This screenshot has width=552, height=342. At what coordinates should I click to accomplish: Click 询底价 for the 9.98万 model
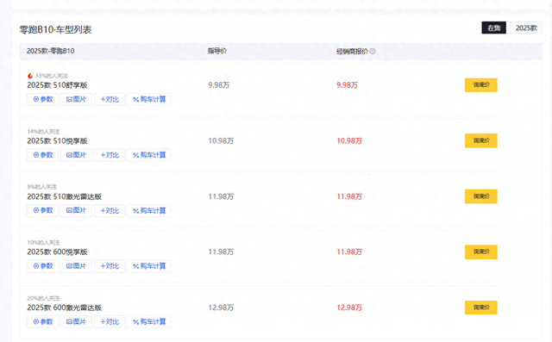481,85
